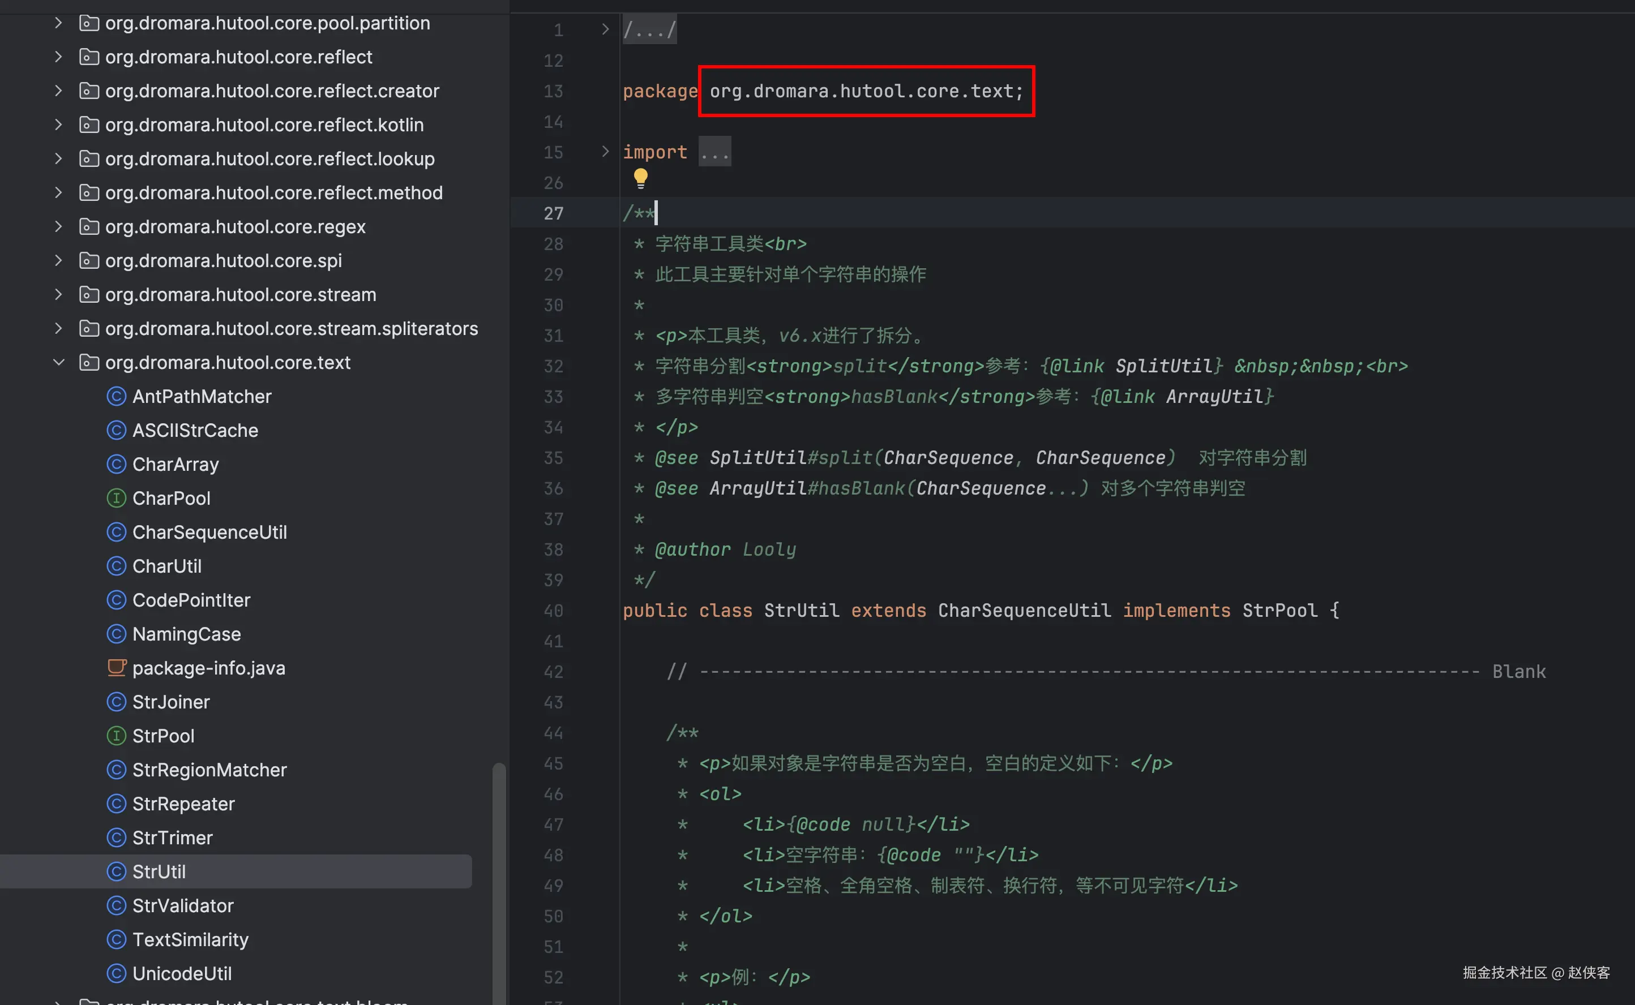The height and width of the screenshot is (1005, 1635).
Task: Click the yellow lightbulb intention icon
Action: point(640,178)
